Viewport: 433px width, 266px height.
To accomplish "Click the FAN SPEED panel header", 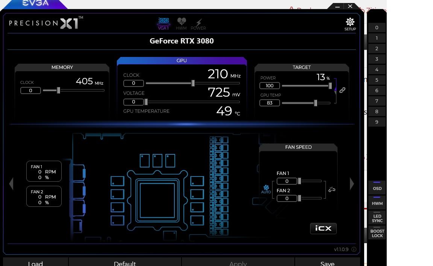I will [298, 147].
